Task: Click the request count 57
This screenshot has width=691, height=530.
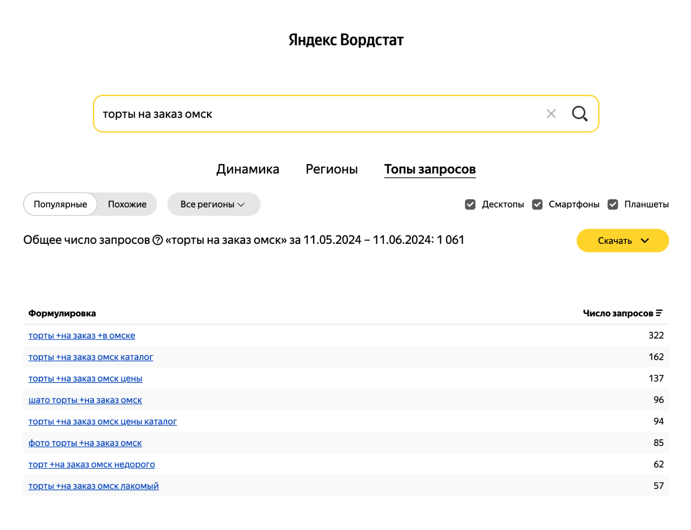Action: pos(658,486)
